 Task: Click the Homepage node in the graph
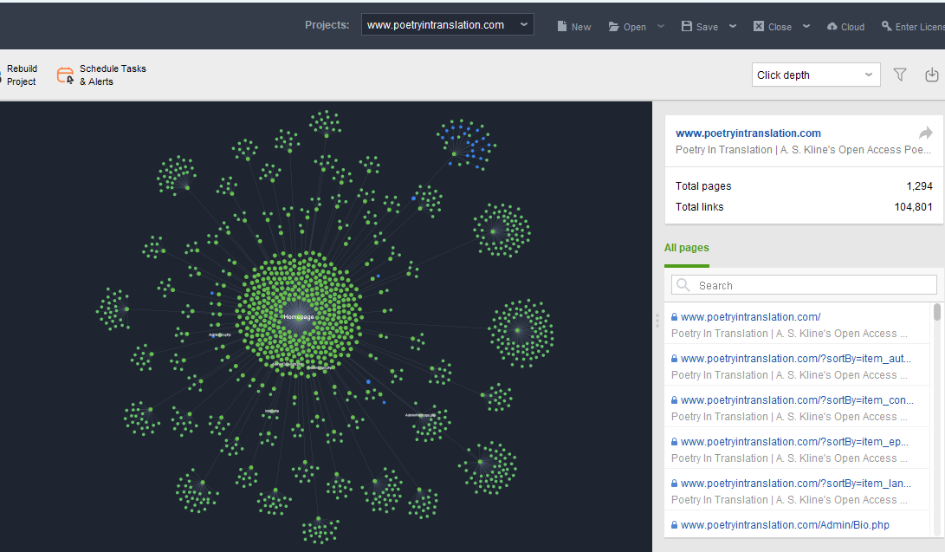click(299, 317)
